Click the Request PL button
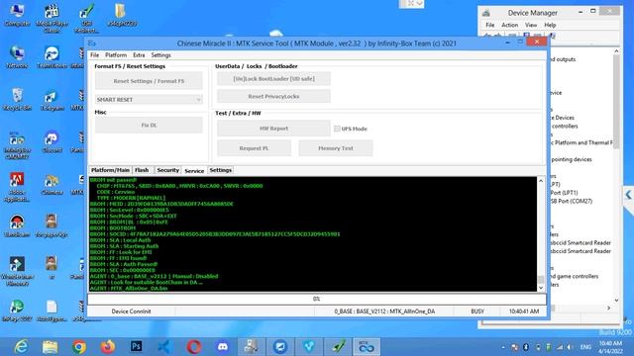This screenshot has height=356, width=634. [x=254, y=148]
